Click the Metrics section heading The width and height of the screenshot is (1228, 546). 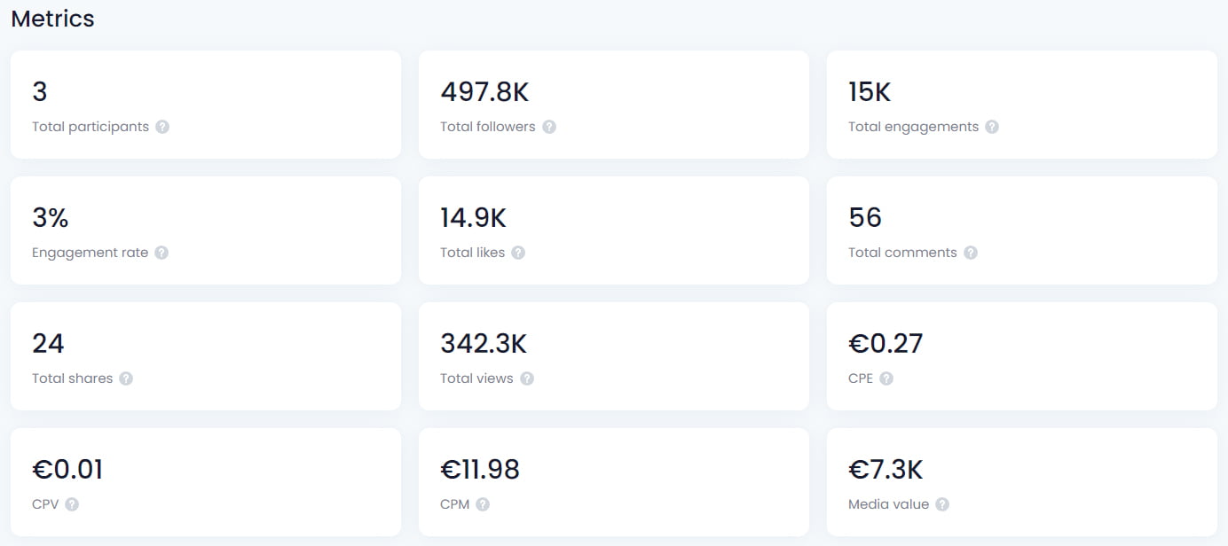[52, 19]
